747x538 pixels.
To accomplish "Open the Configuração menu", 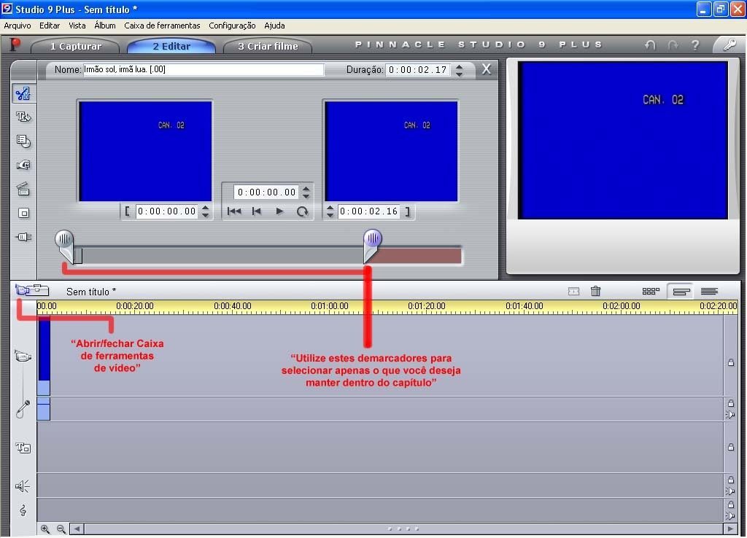I will (x=232, y=26).
